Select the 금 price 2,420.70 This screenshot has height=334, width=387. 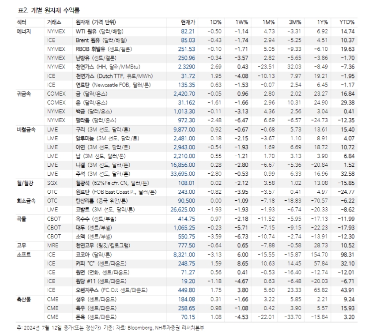coord(185,94)
